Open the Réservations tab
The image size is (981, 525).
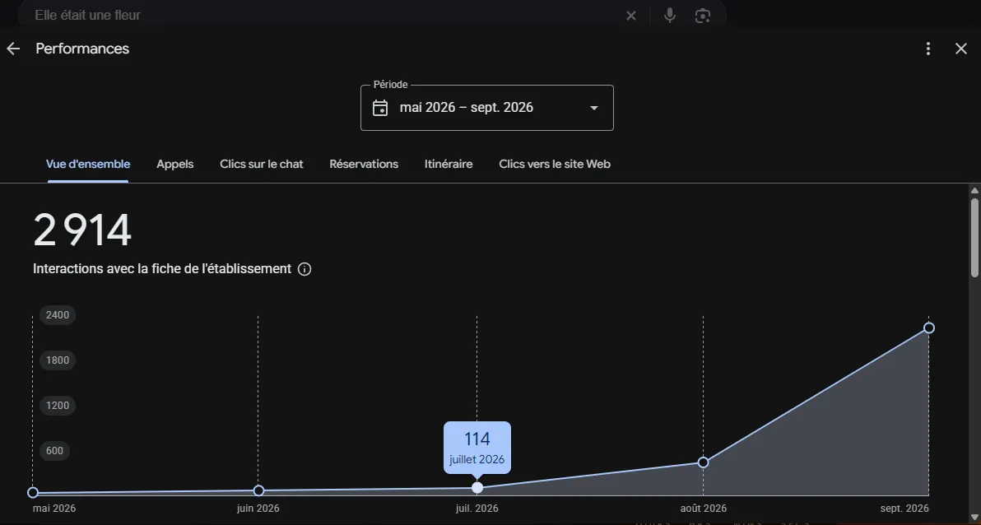click(364, 164)
